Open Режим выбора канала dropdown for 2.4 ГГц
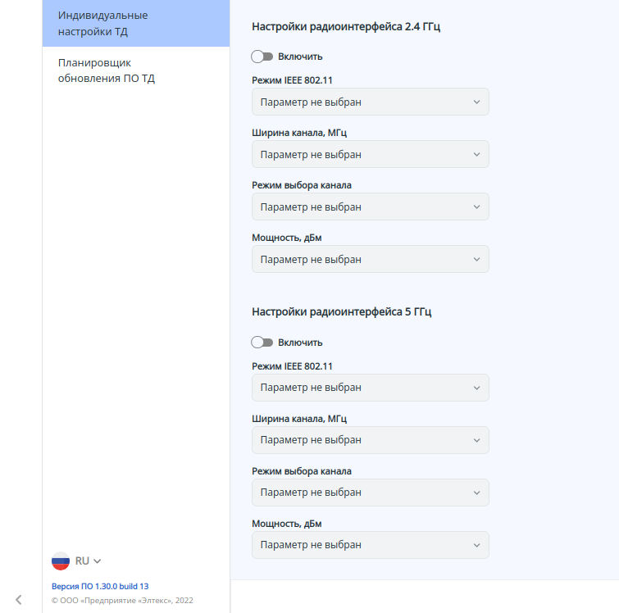The image size is (619, 613). [x=370, y=207]
